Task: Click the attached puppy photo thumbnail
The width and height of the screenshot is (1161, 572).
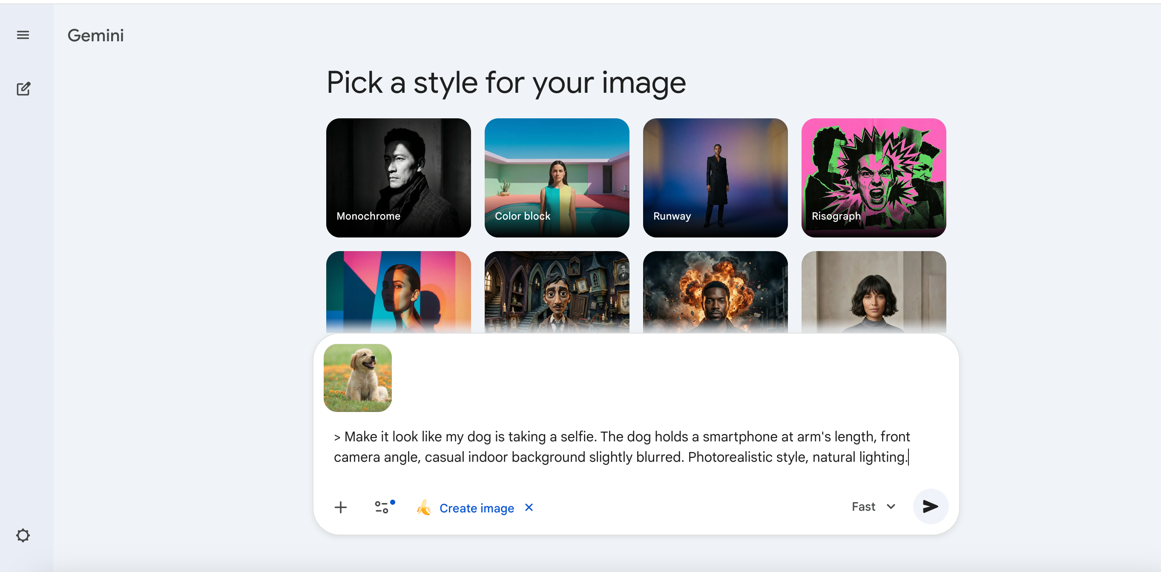Action: [x=358, y=378]
